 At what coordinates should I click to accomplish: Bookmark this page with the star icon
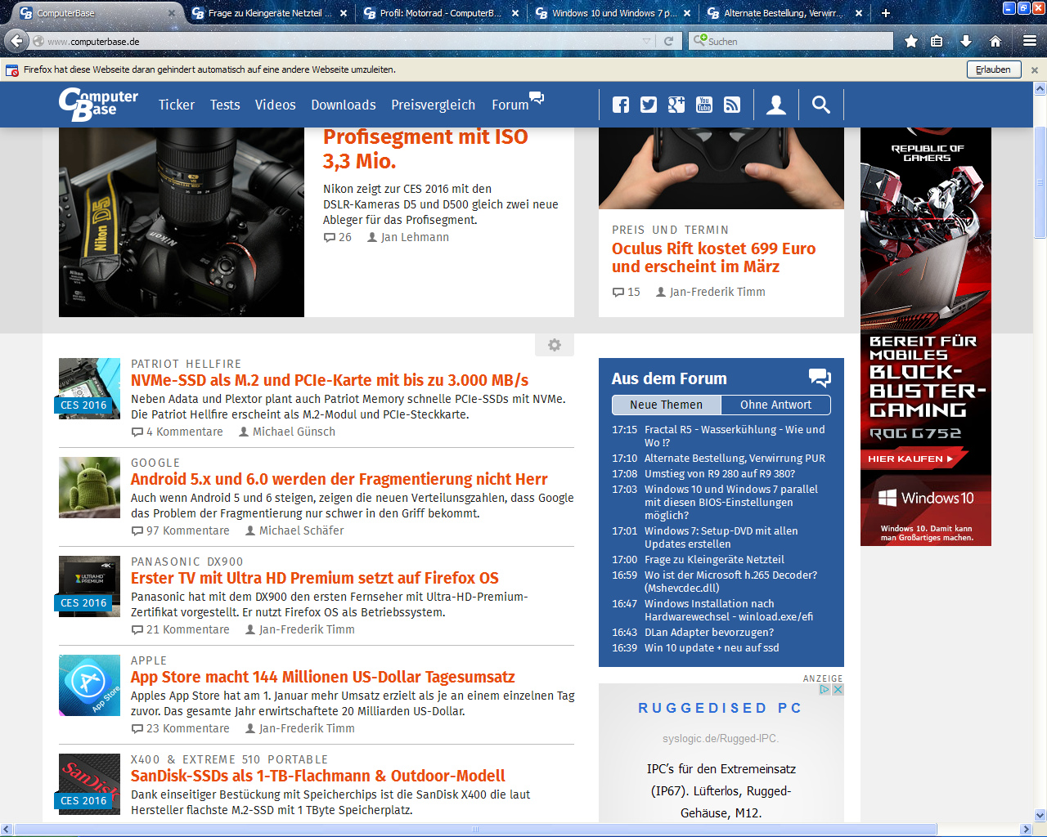coord(911,41)
